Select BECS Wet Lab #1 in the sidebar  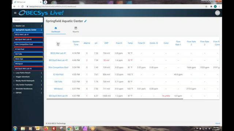[x=29, y=35]
